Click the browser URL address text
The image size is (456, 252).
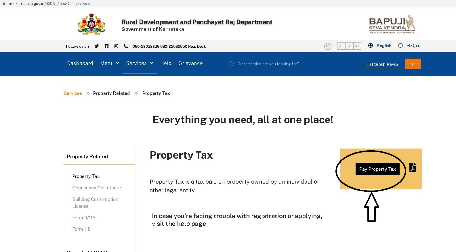click(x=50, y=3)
